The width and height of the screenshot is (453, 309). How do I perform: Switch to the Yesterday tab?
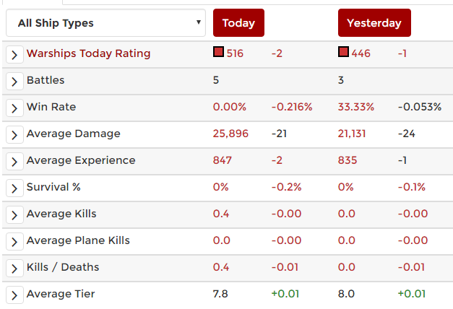[374, 23]
